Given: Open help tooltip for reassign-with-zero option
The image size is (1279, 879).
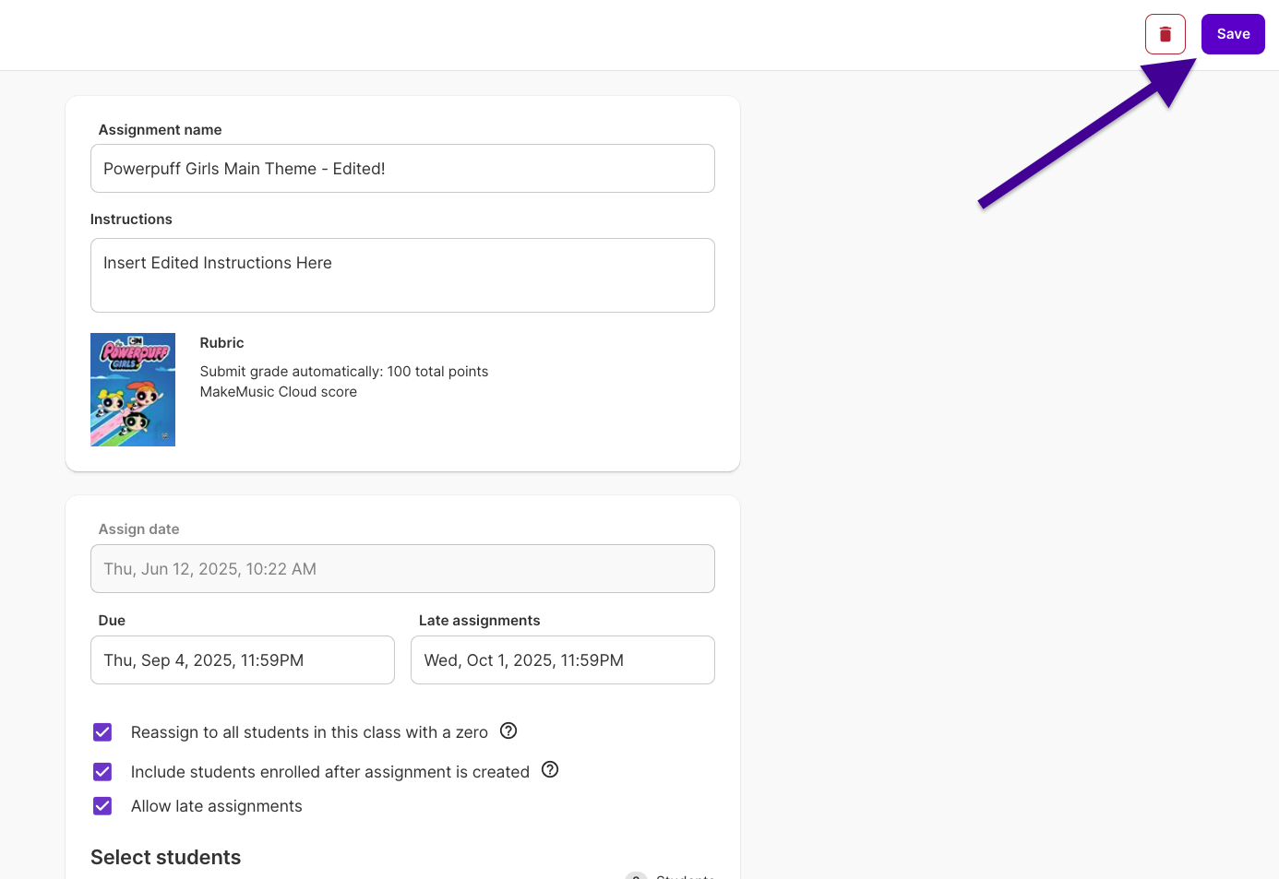Looking at the screenshot, I should click(x=508, y=731).
